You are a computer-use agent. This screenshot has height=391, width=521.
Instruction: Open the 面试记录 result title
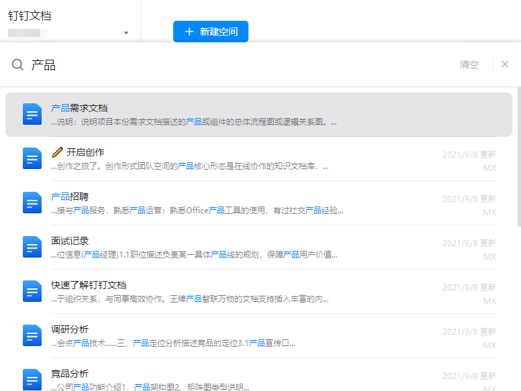click(70, 241)
